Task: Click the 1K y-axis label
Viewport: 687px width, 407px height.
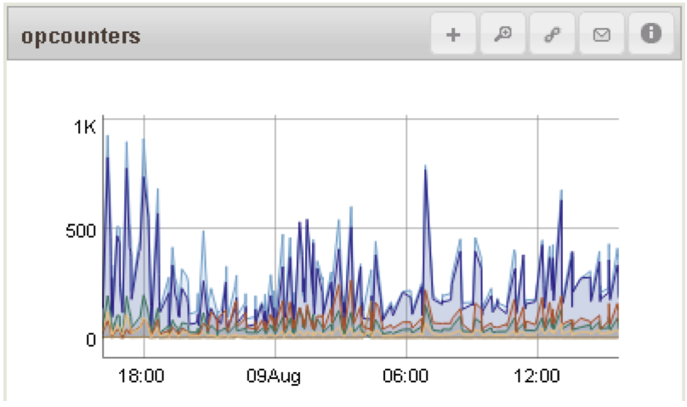Action: point(85,127)
